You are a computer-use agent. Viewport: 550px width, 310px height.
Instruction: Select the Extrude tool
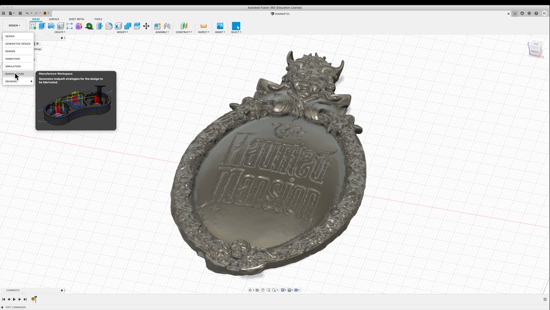[x=42, y=26]
